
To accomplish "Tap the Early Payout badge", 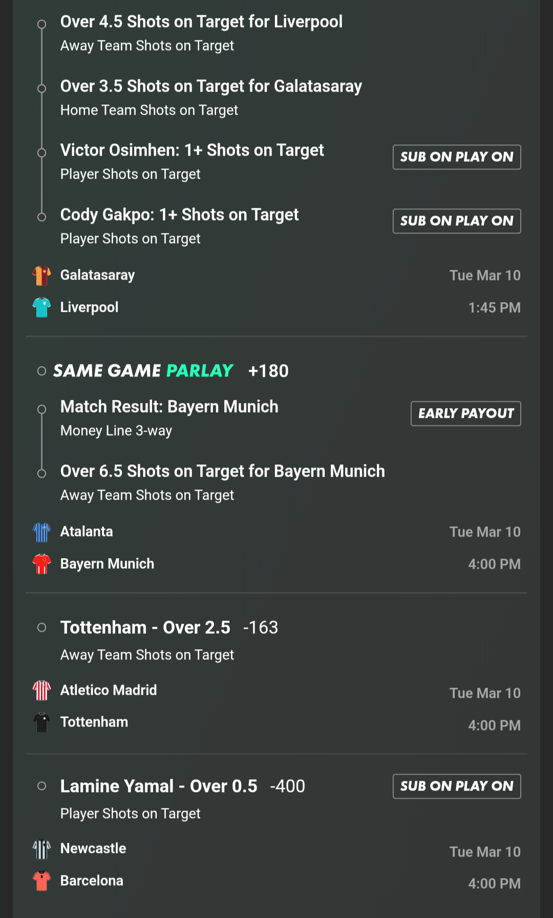I will (465, 414).
